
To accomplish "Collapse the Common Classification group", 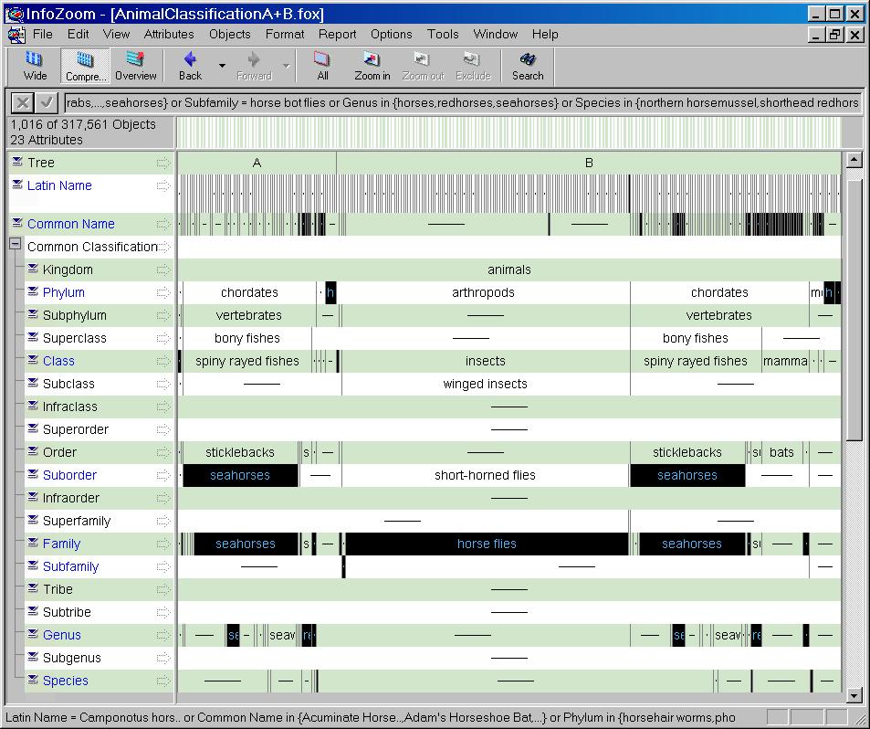I will point(15,245).
